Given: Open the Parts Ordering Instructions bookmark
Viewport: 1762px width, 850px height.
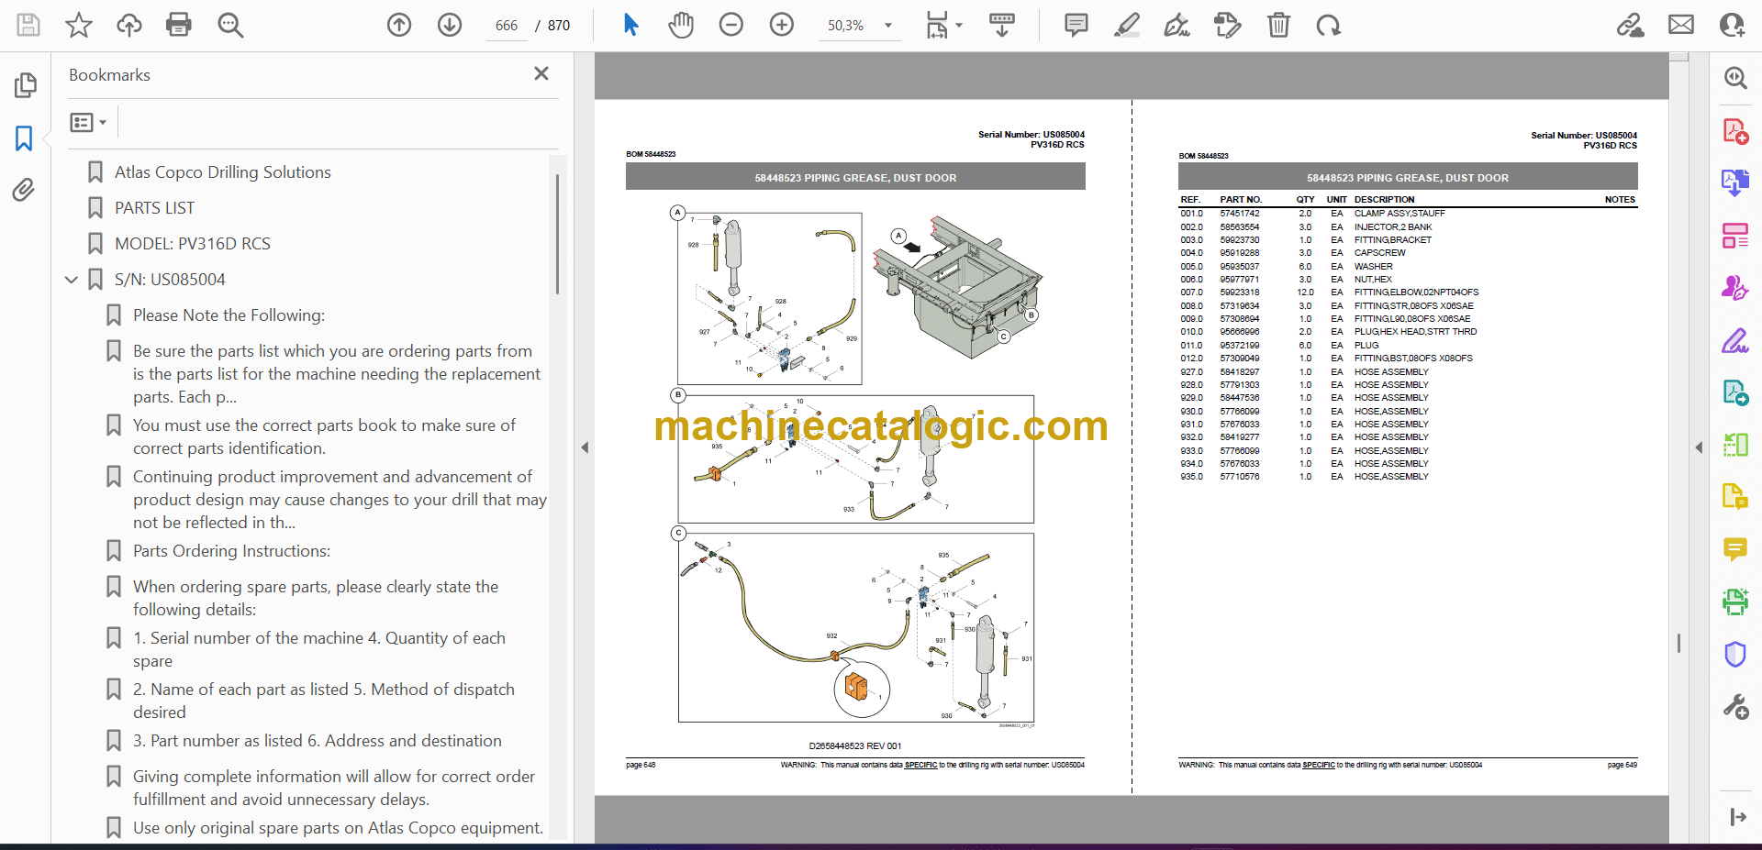Looking at the screenshot, I should (x=231, y=551).
